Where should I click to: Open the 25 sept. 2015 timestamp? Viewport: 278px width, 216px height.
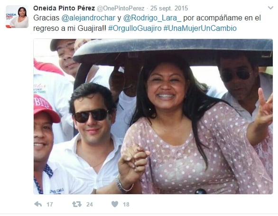tap(169, 9)
